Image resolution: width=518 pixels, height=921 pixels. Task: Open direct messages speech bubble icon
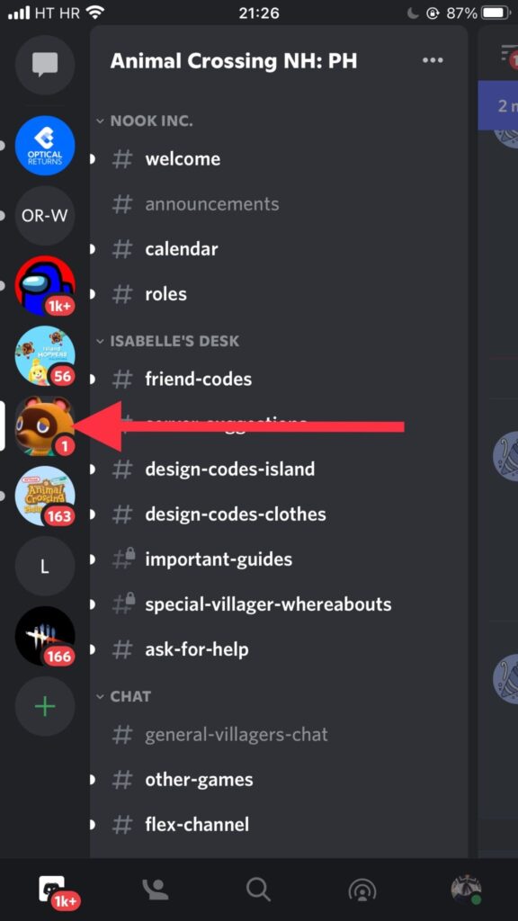(45, 65)
